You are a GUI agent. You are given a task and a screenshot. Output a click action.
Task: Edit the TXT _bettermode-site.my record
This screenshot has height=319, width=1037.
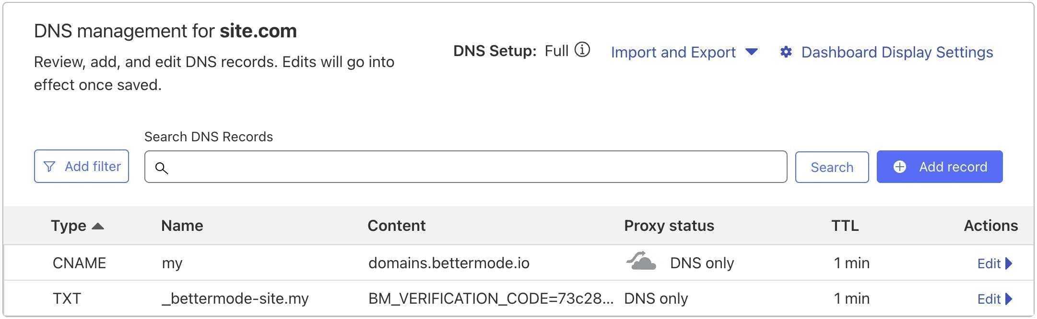click(x=989, y=299)
